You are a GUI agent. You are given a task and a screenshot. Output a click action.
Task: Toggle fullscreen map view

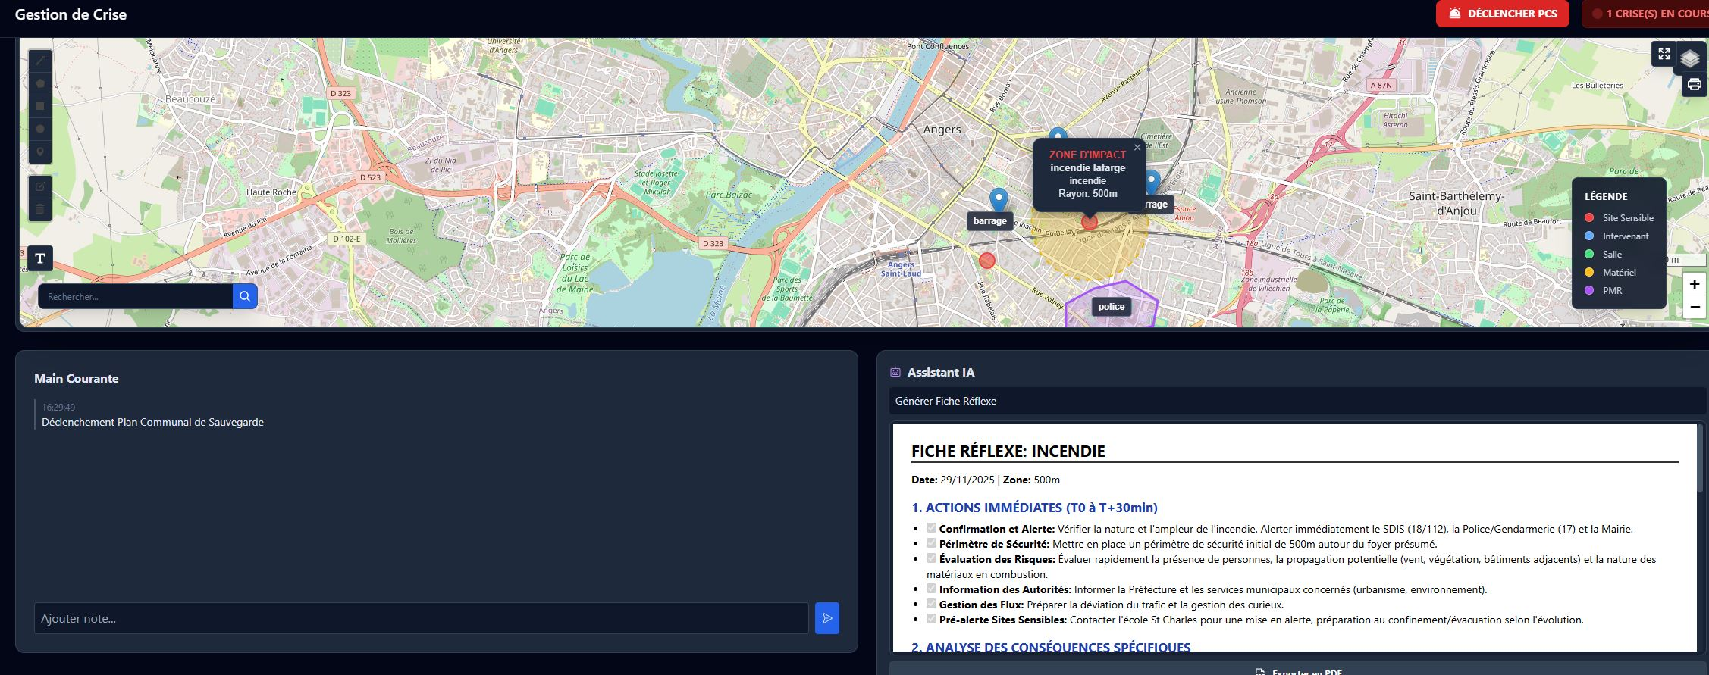click(x=1664, y=54)
